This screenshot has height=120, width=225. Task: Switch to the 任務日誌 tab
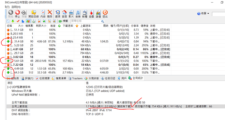coord(108,78)
